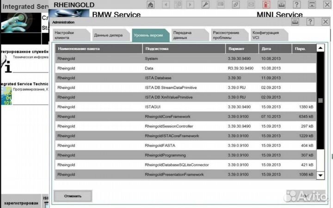Select the RheingoldCoreFramework row
The image size is (333, 208).
(185, 116)
